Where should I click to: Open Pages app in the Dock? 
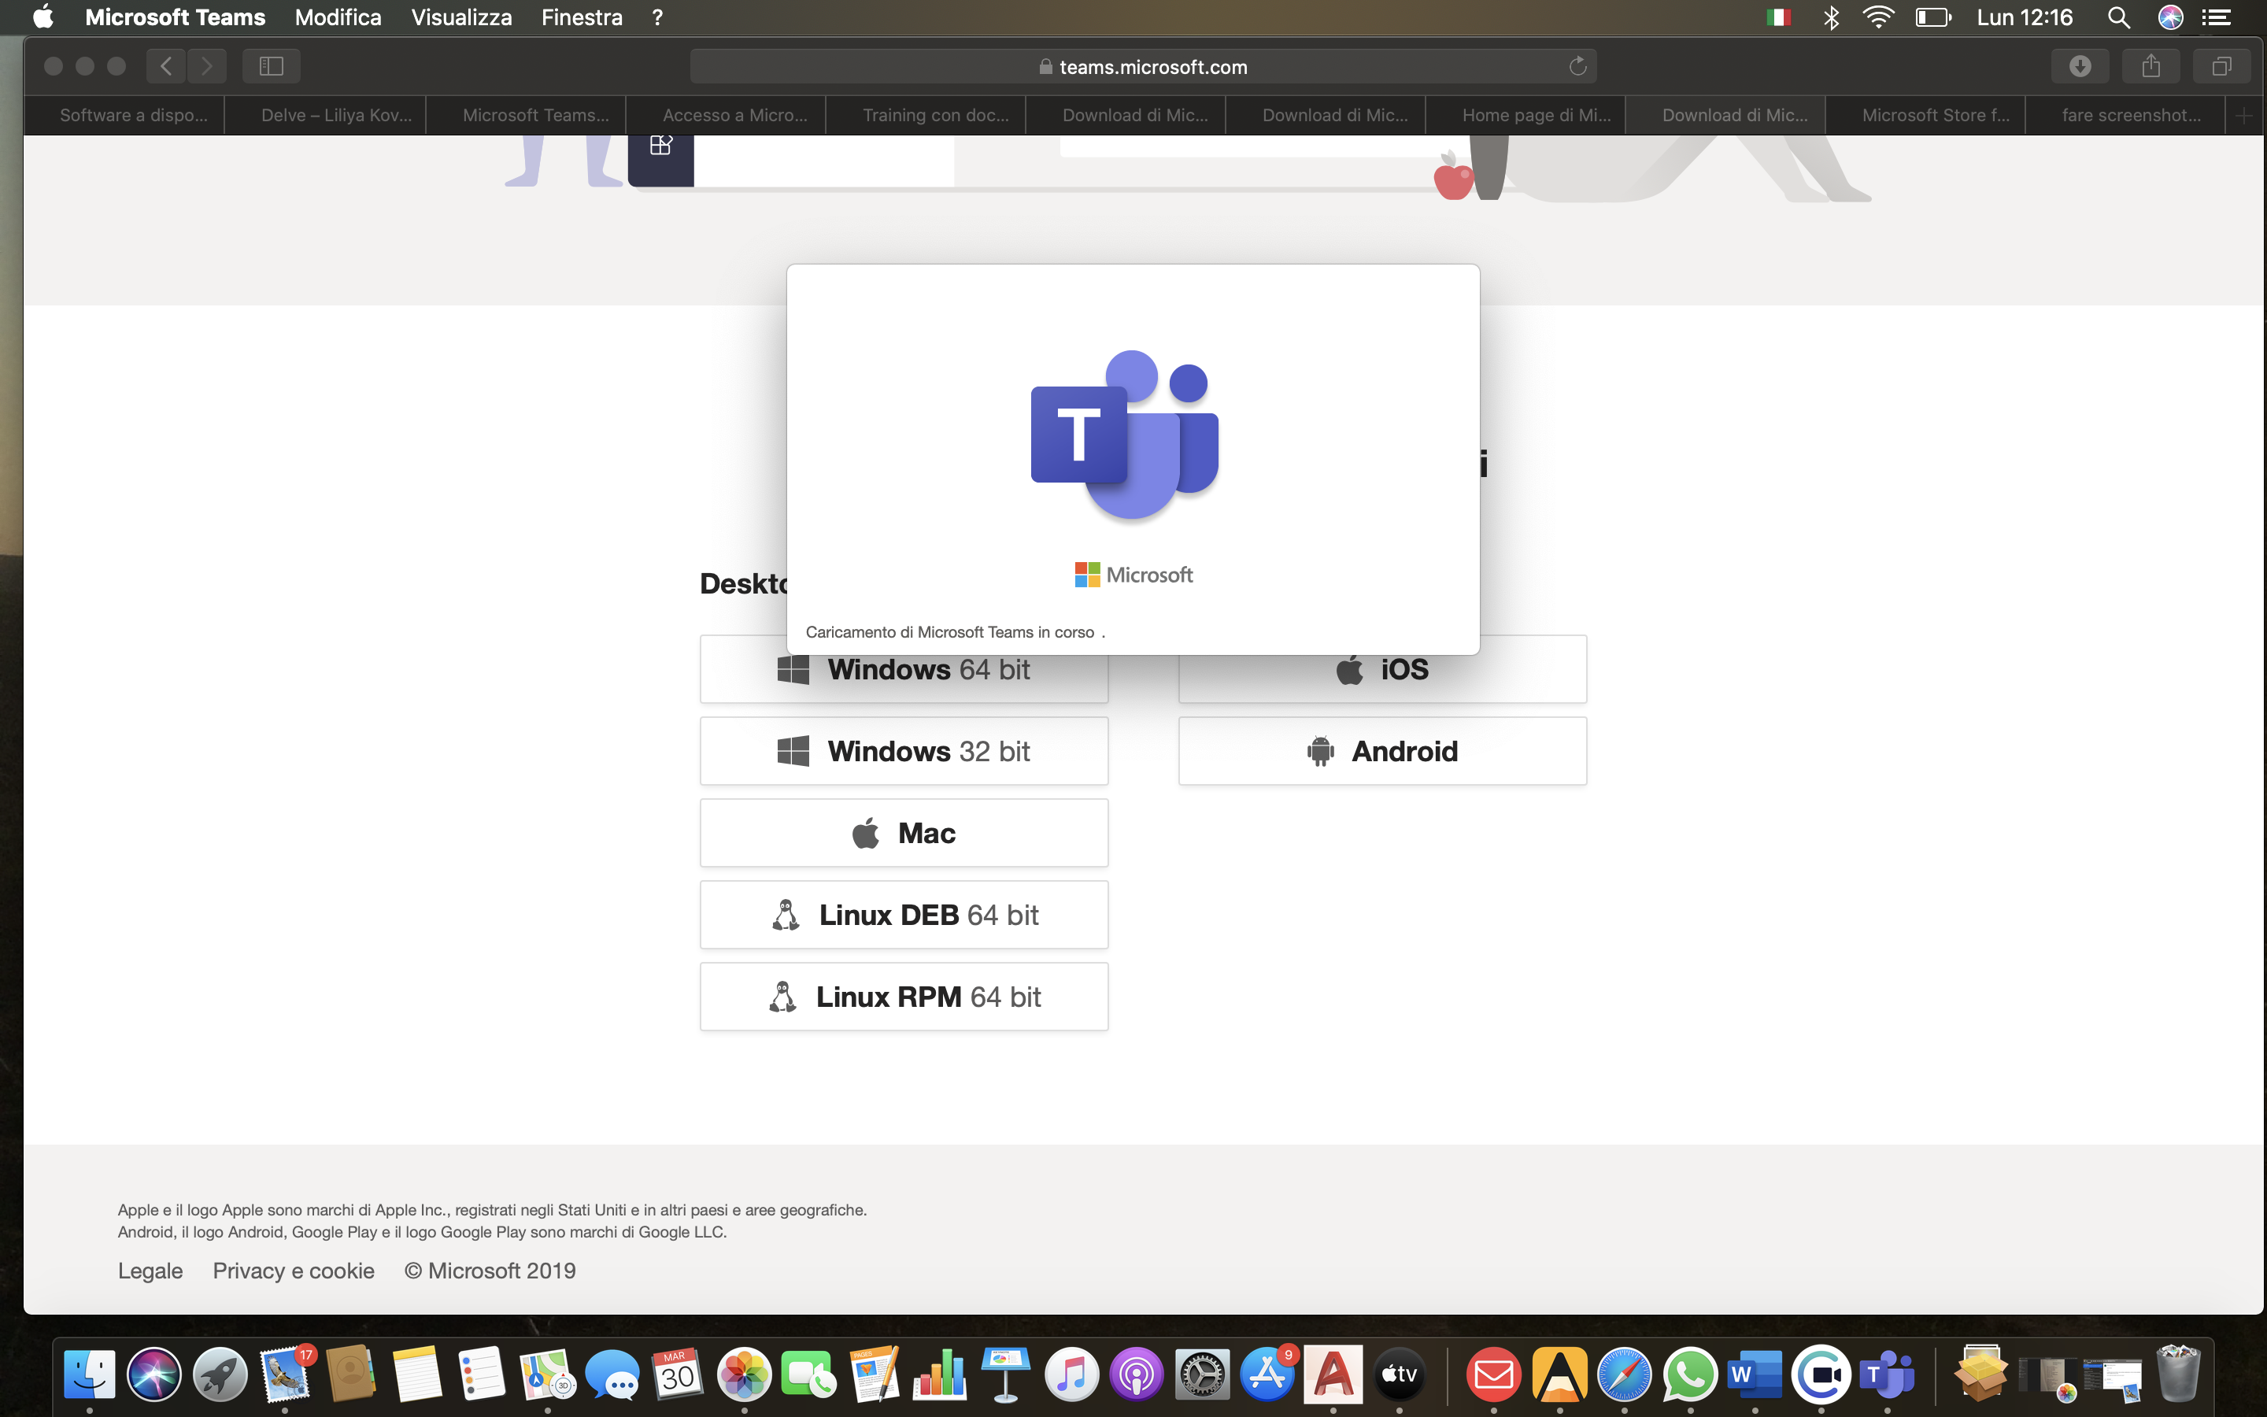pos(875,1374)
